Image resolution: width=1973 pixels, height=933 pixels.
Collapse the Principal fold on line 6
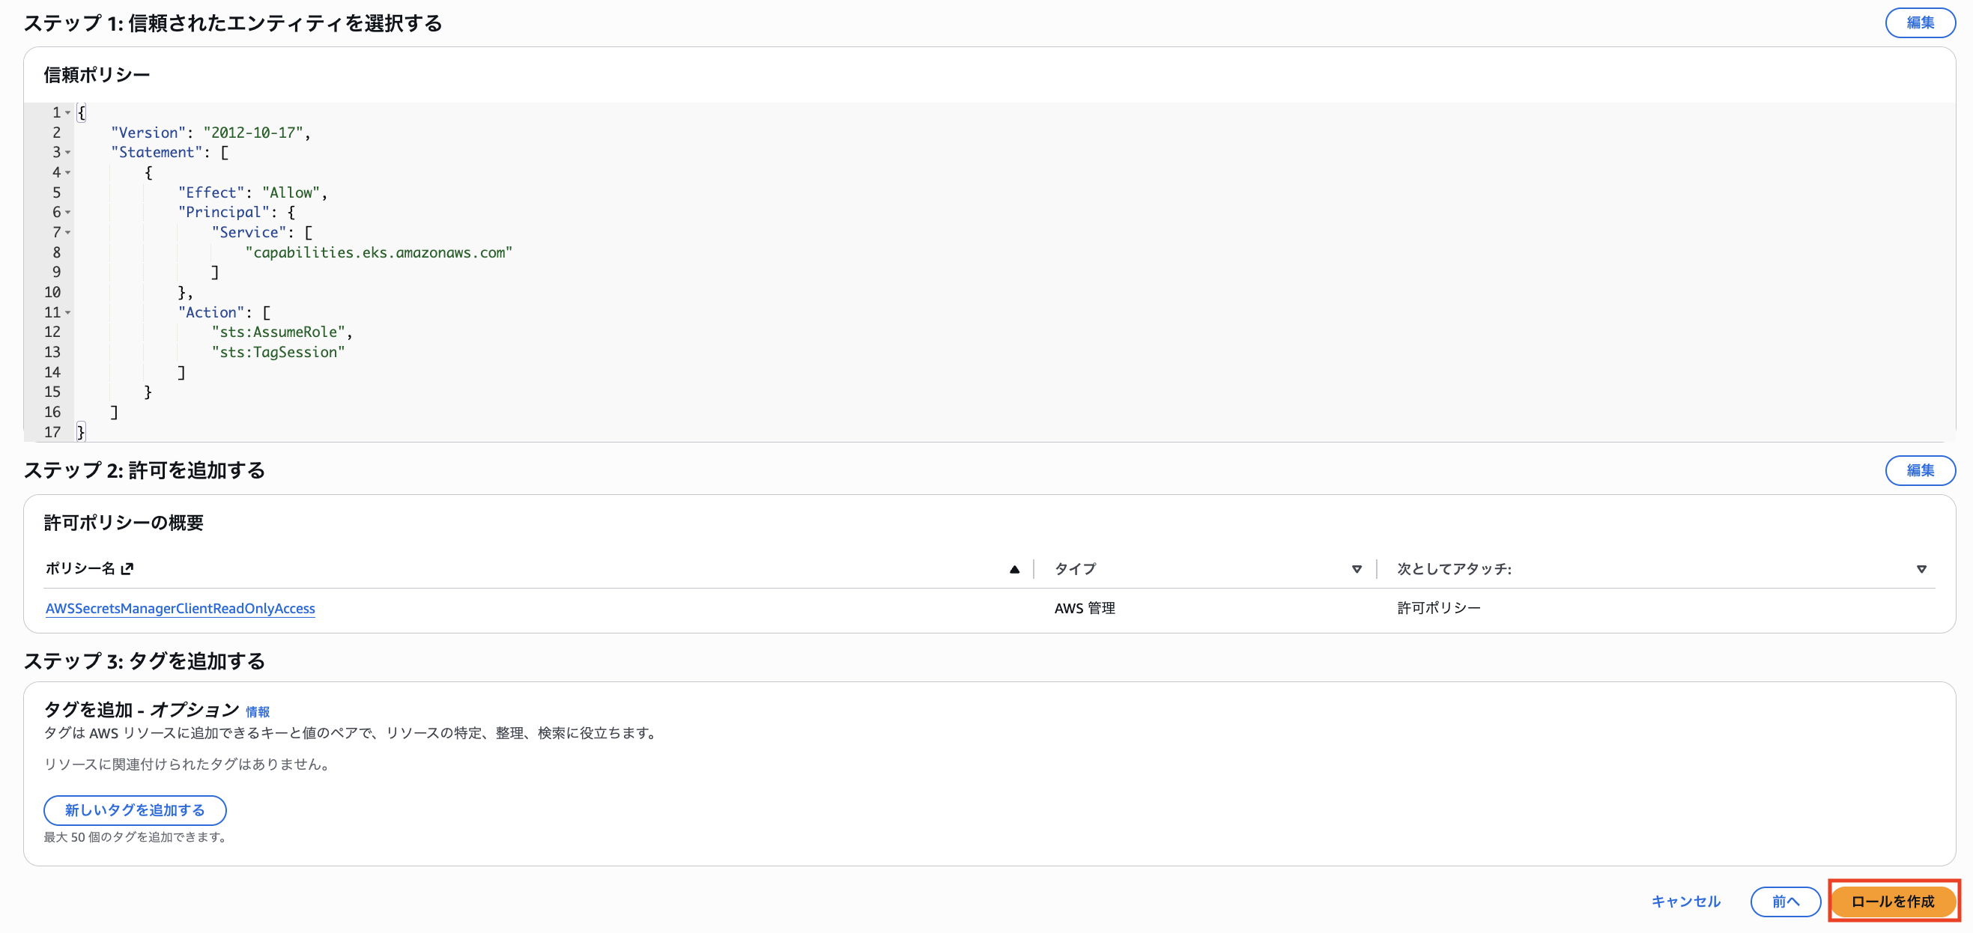point(68,212)
